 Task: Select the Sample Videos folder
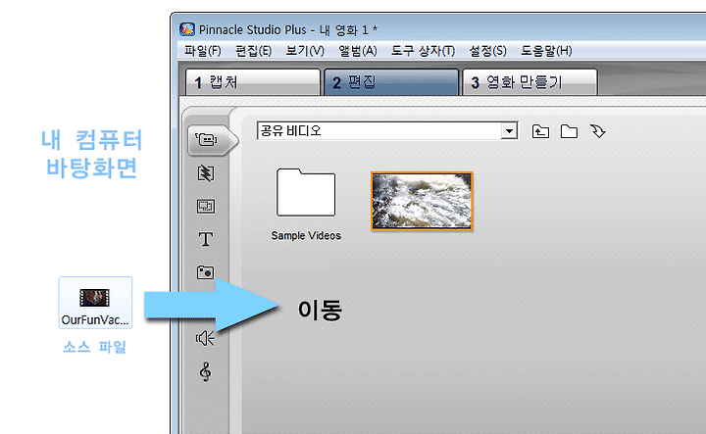[x=306, y=192]
